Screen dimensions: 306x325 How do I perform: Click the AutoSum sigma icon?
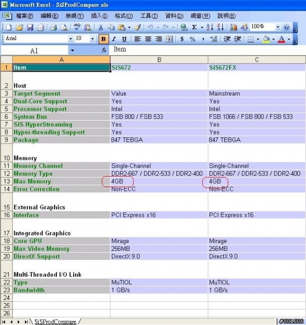194,27
